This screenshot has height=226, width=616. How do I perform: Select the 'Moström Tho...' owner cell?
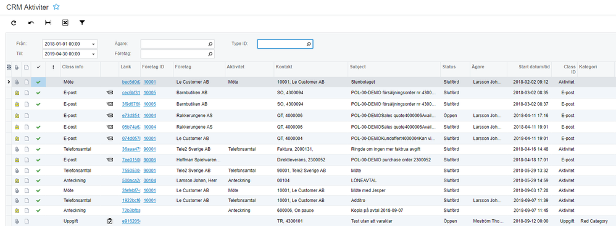coord(489,221)
